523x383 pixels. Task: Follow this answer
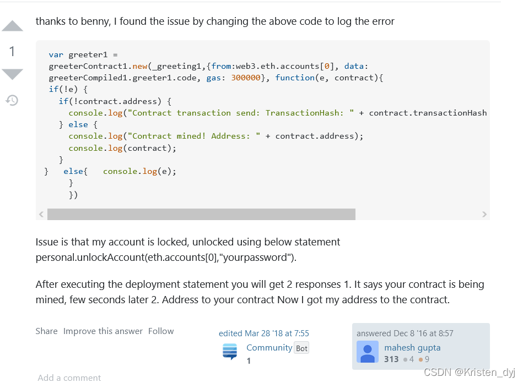[x=161, y=331]
